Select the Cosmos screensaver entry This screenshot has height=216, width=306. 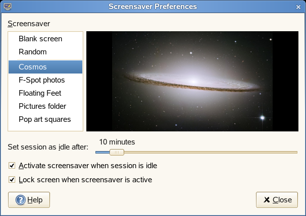33,66
